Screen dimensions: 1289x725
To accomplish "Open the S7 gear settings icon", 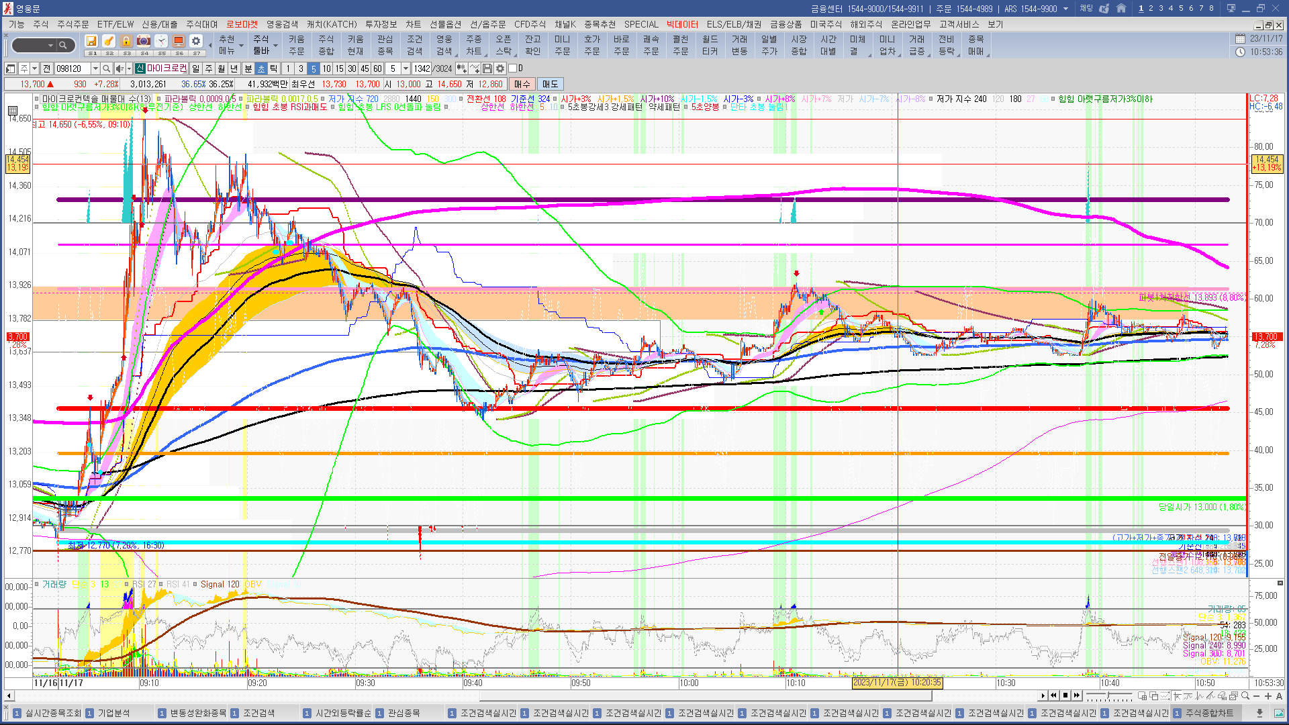I will pyautogui.click(x=195, y=42).
